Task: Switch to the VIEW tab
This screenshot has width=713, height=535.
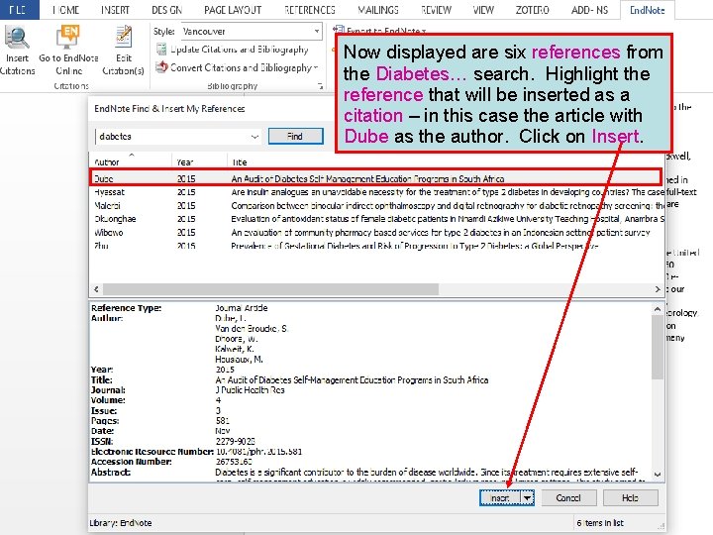Action: 483,10
